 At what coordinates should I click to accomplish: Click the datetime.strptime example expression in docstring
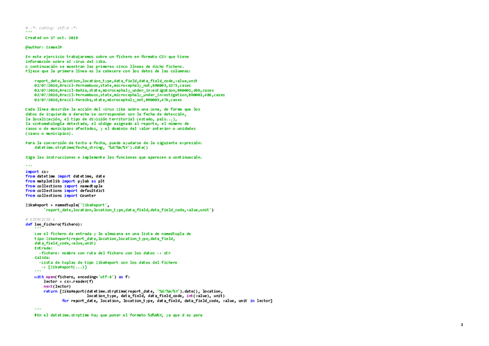91,148
